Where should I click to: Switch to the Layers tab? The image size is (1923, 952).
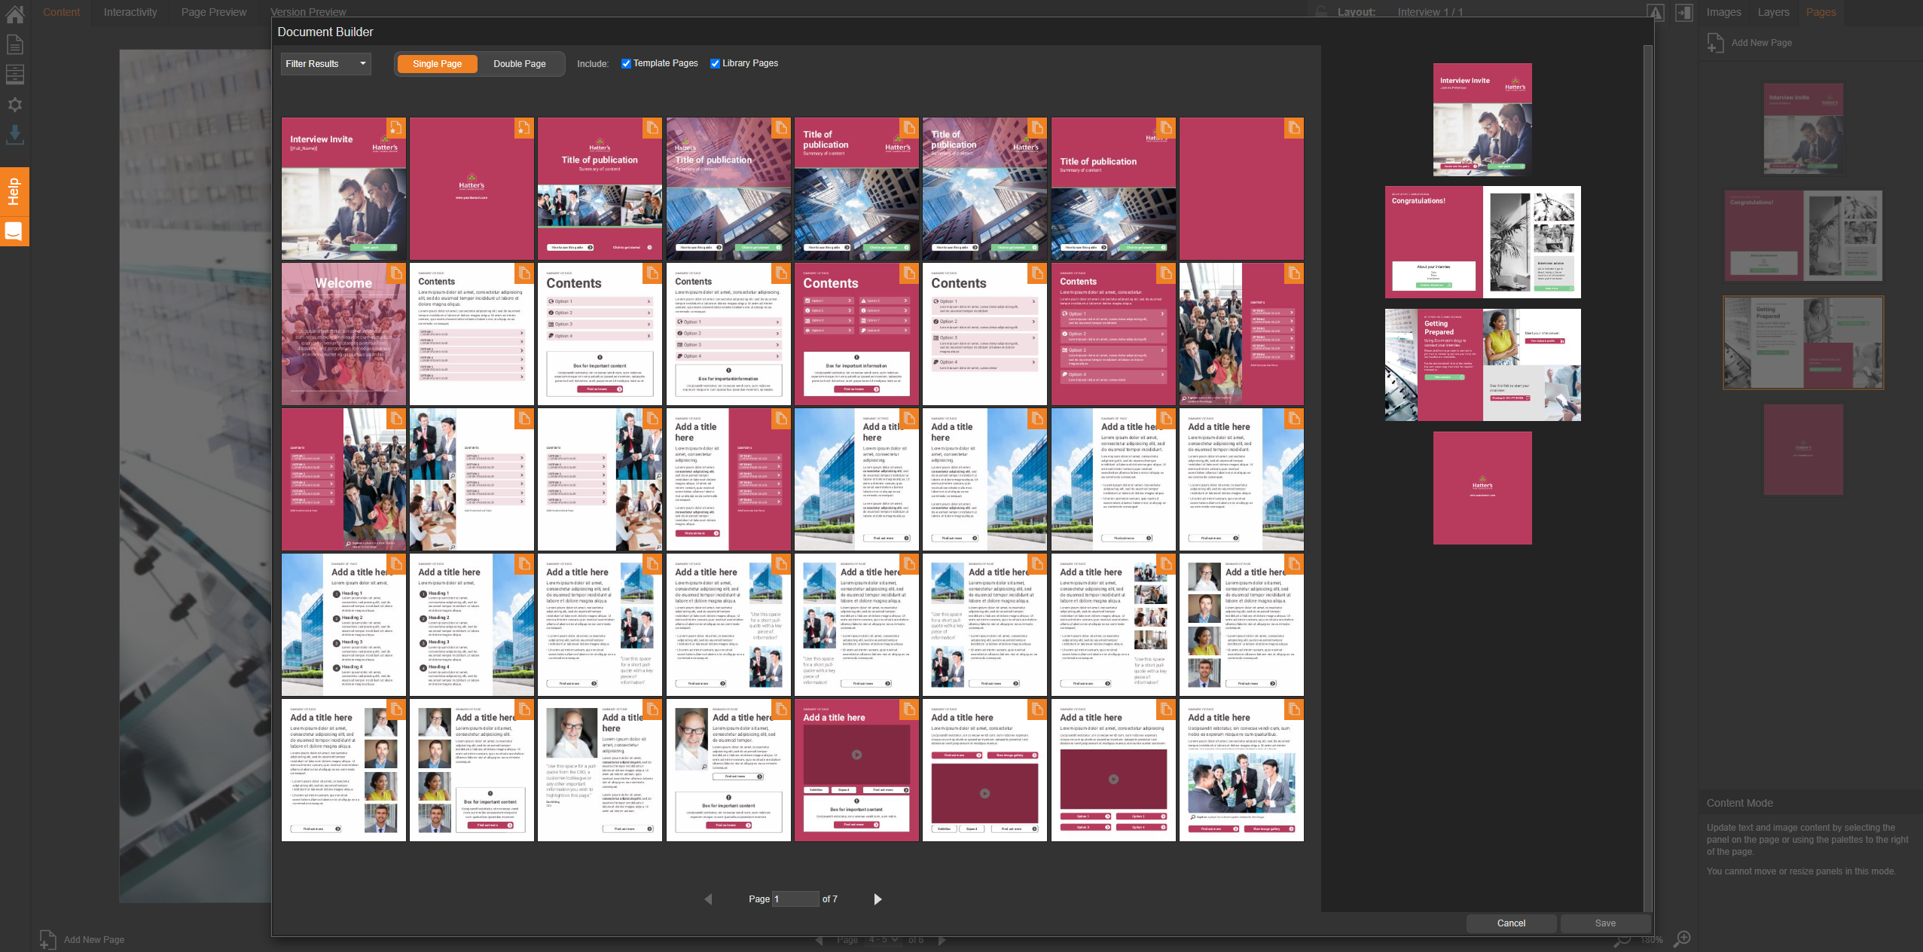[1773, 12]
